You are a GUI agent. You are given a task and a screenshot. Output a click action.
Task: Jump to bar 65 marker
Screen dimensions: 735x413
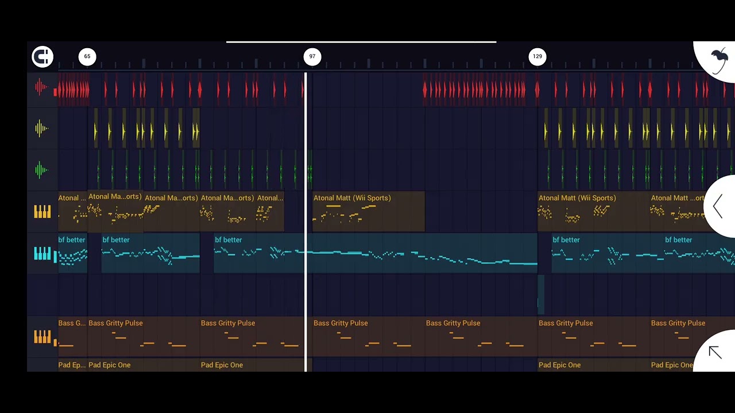coord(87,56)
